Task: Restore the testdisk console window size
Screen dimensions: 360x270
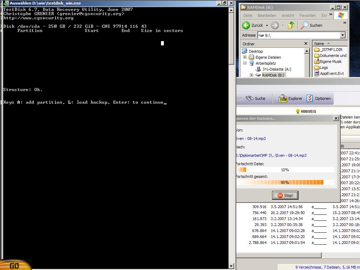Action: click(225, 3)
